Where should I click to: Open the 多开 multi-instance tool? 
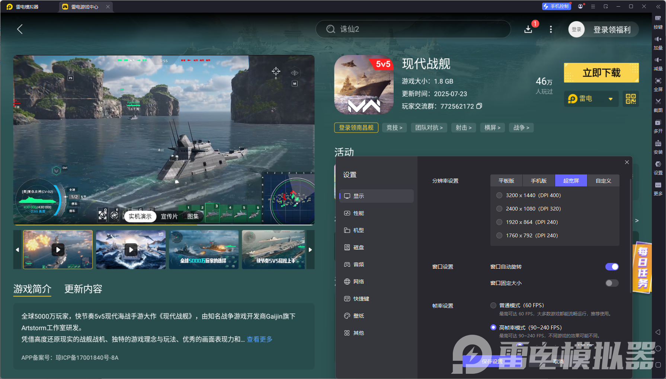click(658, 126)
